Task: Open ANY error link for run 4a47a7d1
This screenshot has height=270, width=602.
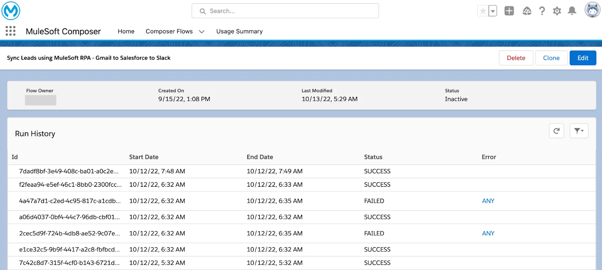Action: [x=488, y=201]
